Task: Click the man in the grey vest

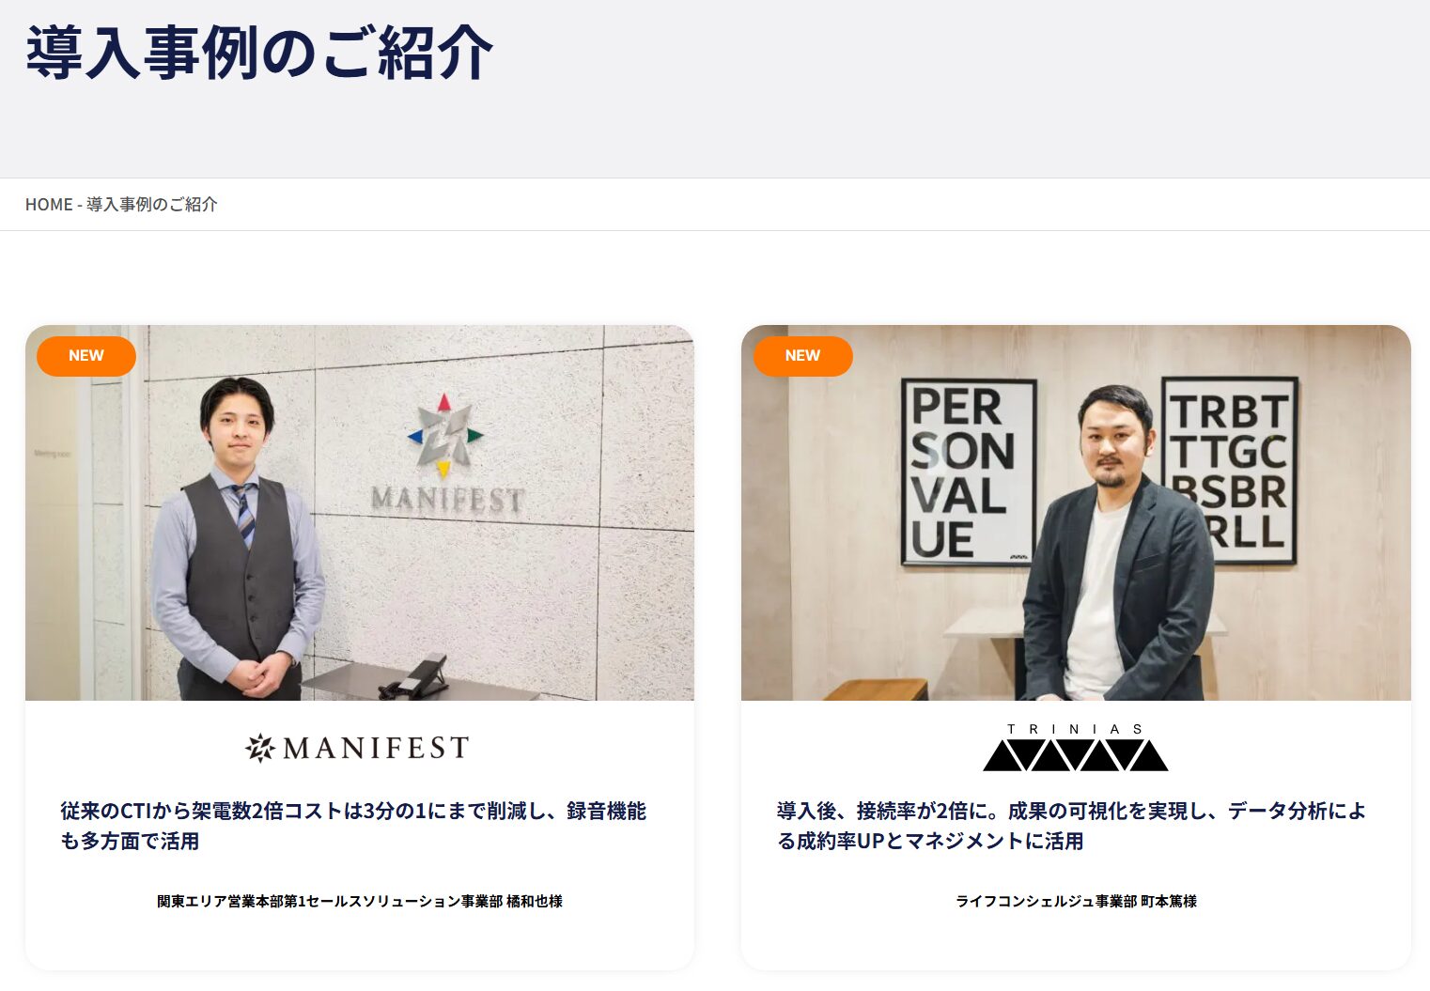Action: [238, 540]
